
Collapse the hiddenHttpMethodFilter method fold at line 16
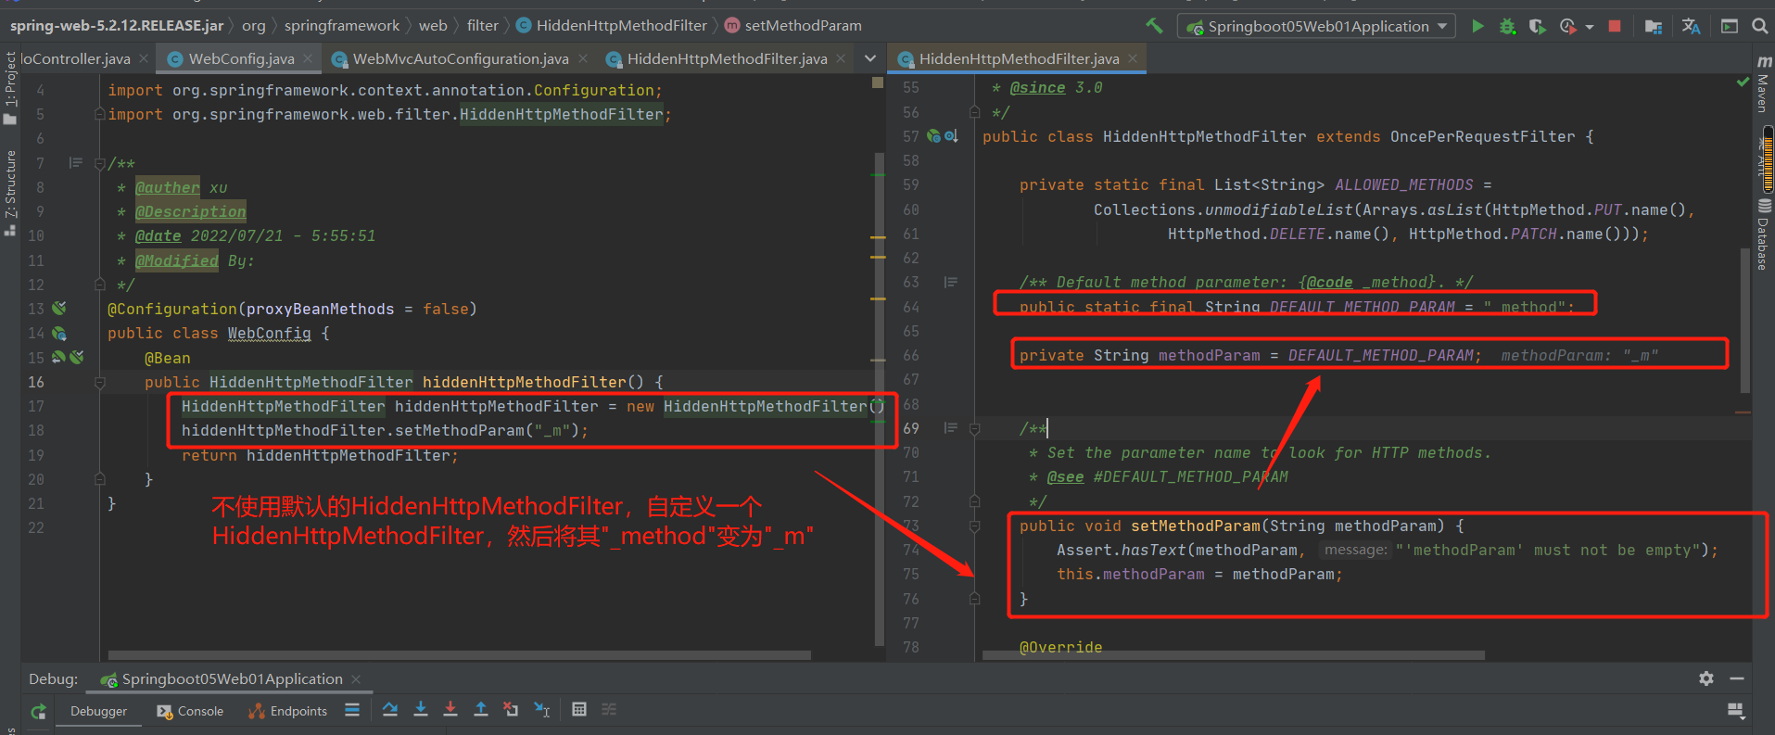coord(99,382)
